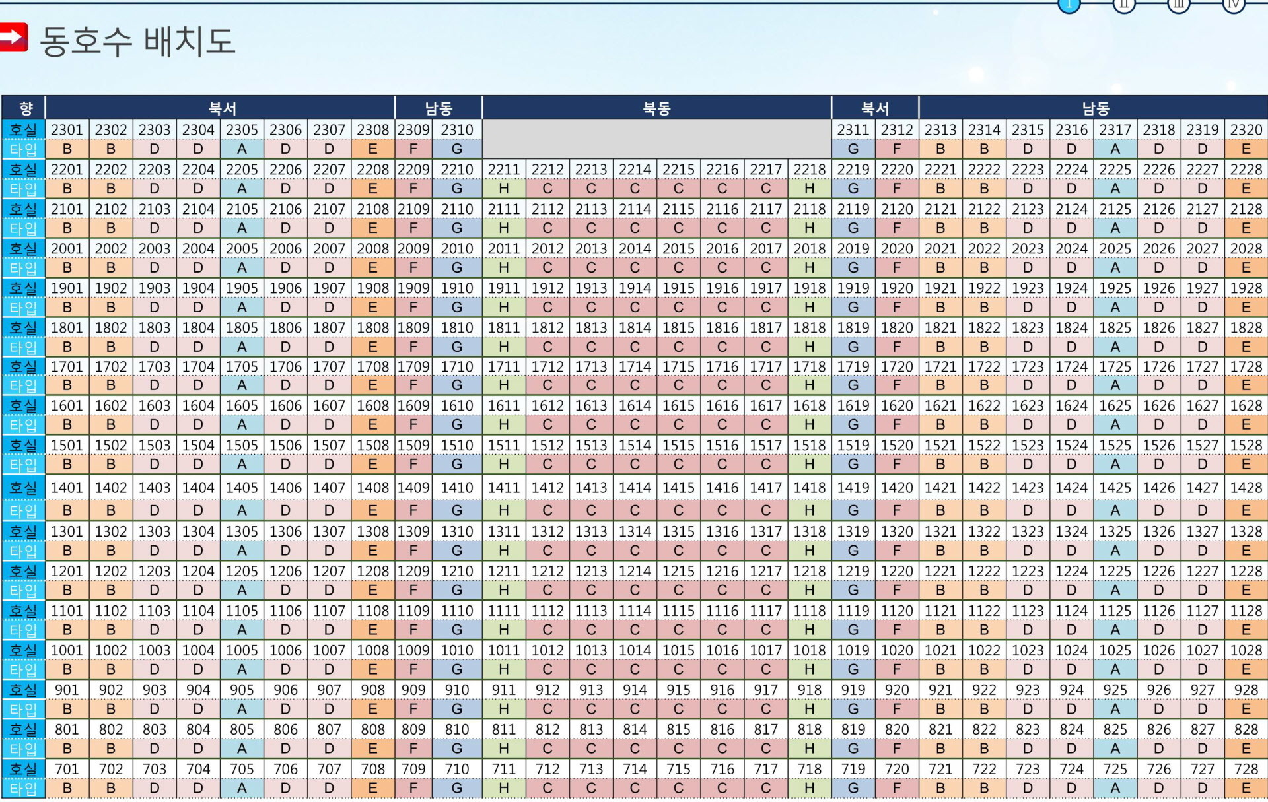The width and height of the screenshot is (1268, 802).
Task: Select room cell 701
Action: (x=67, y=770)
